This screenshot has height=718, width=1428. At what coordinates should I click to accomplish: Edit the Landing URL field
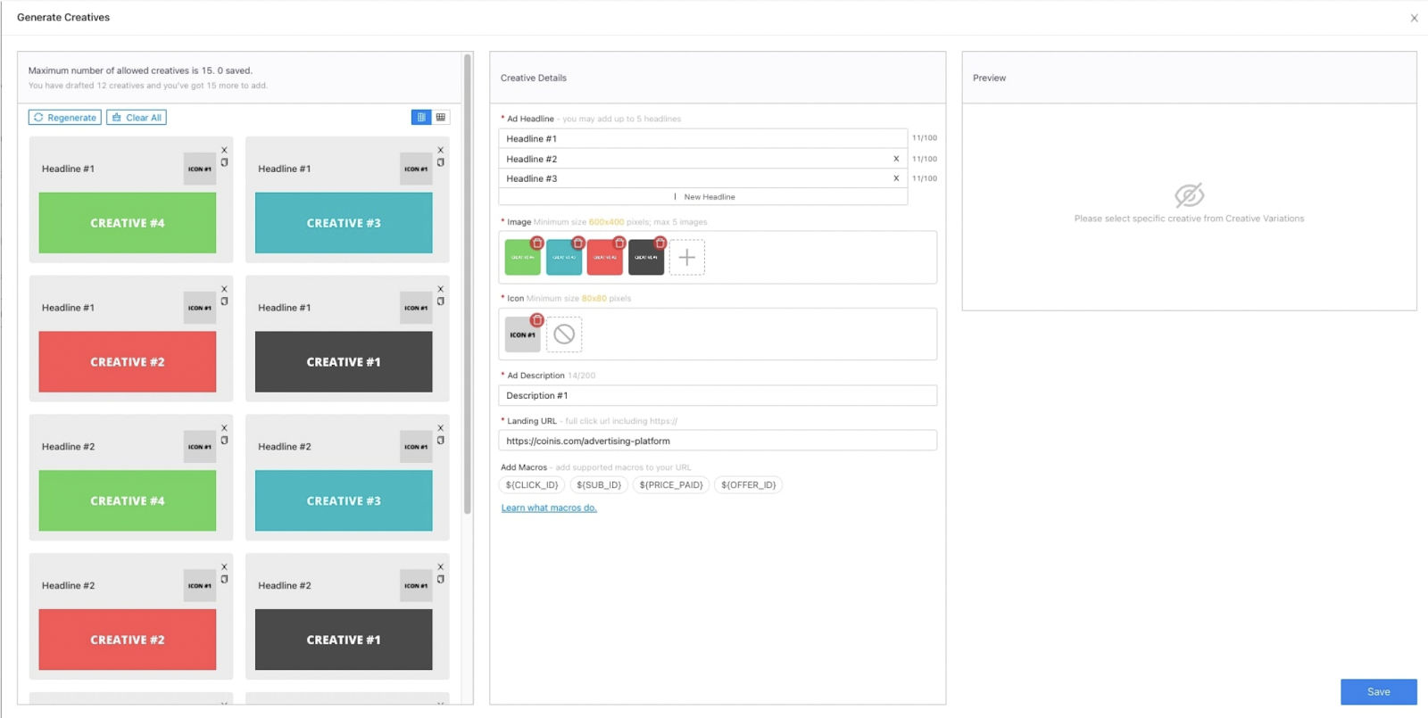click(718, 441)
